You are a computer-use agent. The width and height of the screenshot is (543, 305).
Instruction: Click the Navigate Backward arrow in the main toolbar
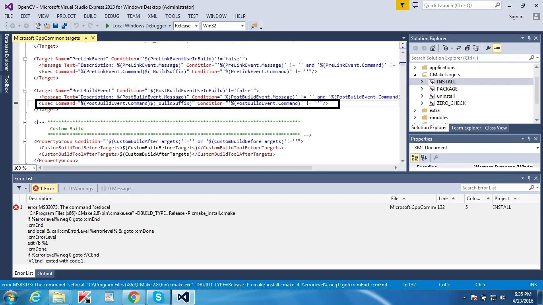pyautogui.click(x=13, y=26)
